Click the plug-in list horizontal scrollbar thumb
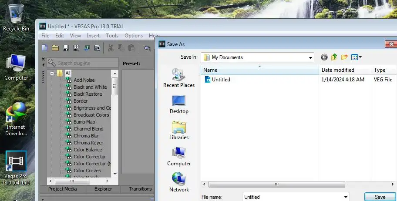The width and height of the screenshot is (397, 201). click(x=72, y=181)
